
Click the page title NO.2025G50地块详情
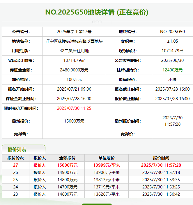pyautogui.click(x=97, y=12)
